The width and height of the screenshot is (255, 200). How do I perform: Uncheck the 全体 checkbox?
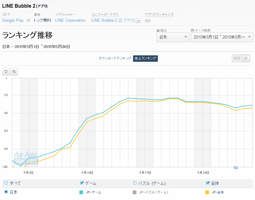point(207,183)
